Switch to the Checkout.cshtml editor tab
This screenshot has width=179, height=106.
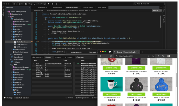click(88, 8)
